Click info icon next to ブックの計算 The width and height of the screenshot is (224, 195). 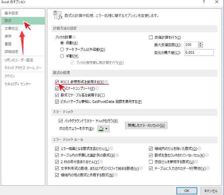coord(74,37)
